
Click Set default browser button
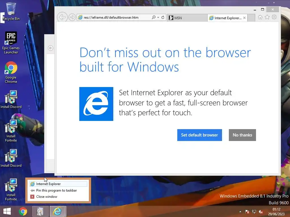[x=200, y=135]
